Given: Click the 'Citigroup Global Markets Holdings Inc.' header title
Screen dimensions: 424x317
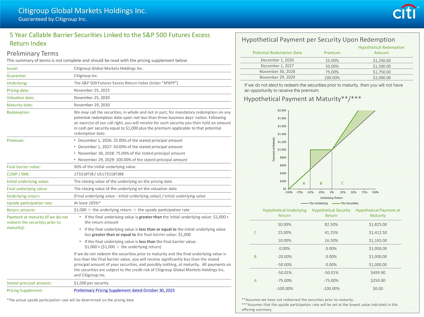Looking at the screenshot, I should pos(82,11).
